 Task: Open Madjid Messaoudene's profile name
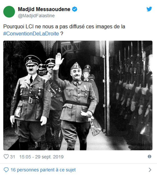[44, 9]
